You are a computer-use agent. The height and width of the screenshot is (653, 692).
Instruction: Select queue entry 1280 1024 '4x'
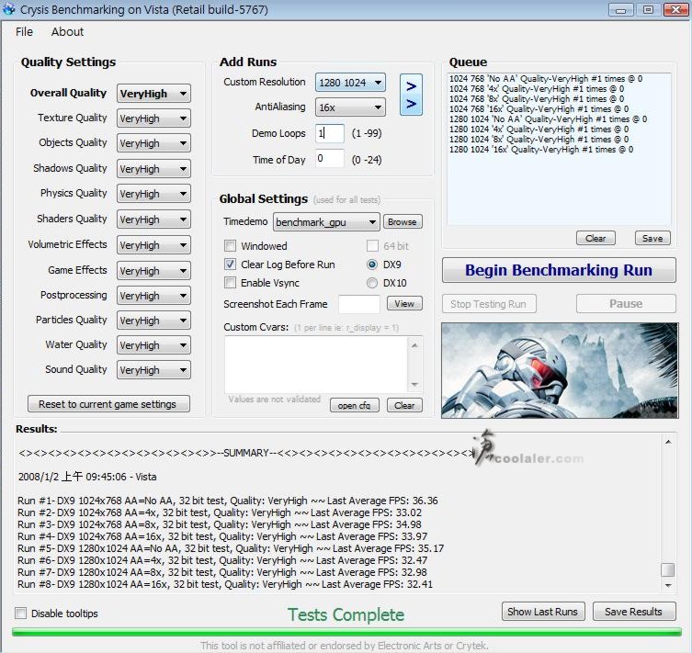539,129
